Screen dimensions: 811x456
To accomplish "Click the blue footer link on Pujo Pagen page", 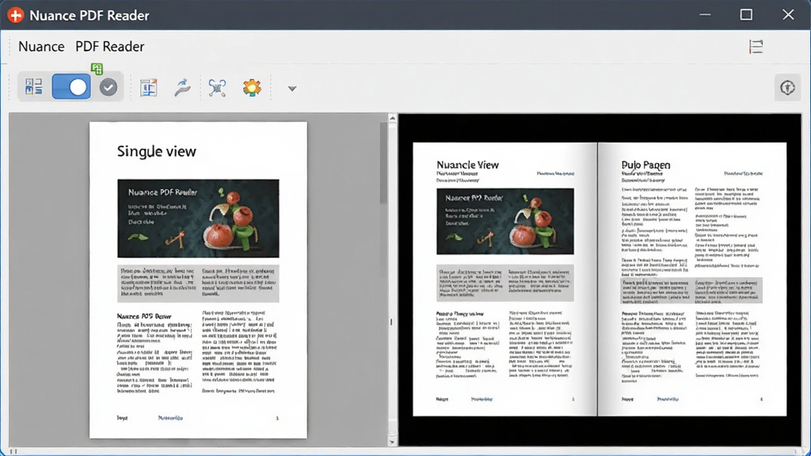I will tap(668, 399).
